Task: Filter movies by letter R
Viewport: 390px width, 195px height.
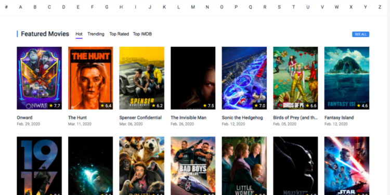Action: 265,7
